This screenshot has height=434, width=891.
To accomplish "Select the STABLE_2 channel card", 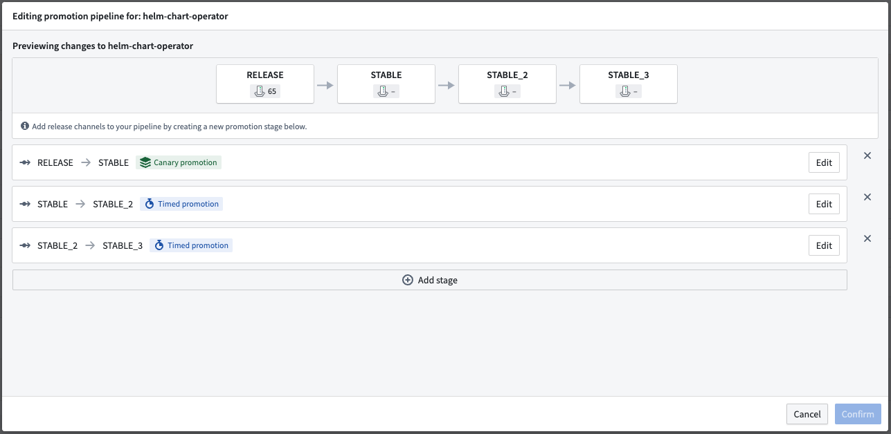I will click(507, 84).
